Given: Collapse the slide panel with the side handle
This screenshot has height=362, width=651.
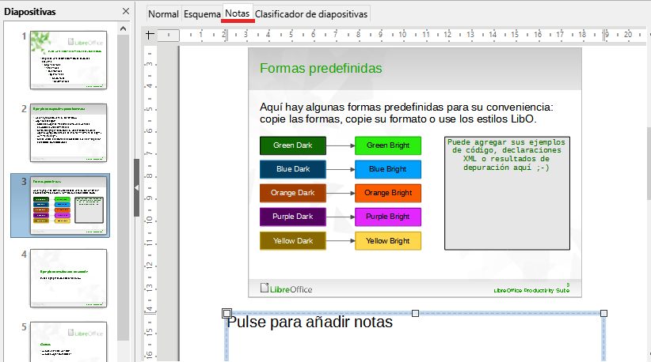Looking at the screenshot, I should coord(136,187).
